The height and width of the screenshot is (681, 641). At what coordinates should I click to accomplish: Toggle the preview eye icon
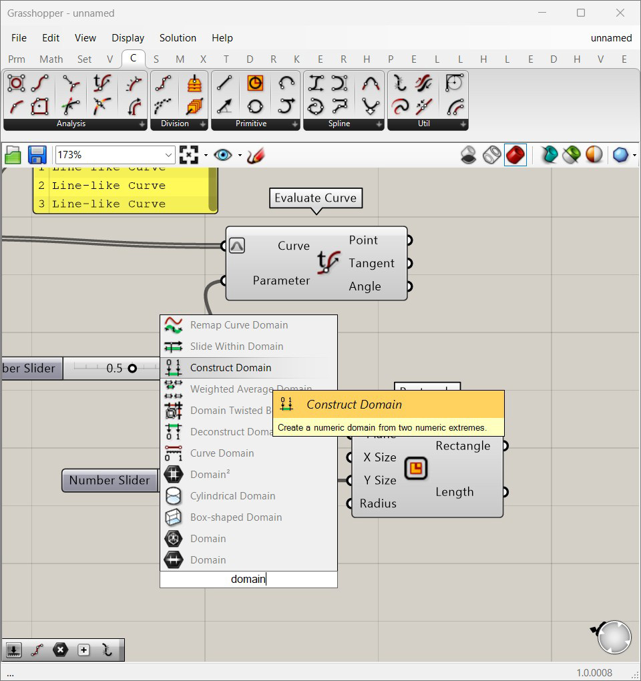coord(223,155)
